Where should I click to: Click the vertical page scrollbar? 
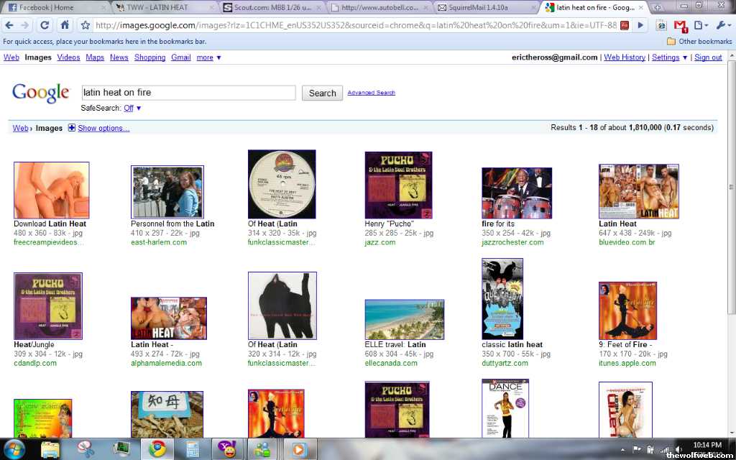(730, 216)
